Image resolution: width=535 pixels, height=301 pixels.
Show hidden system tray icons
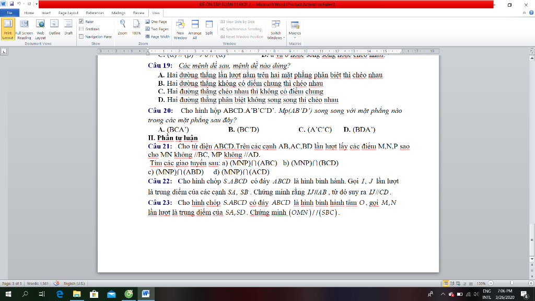pos(443,294)
